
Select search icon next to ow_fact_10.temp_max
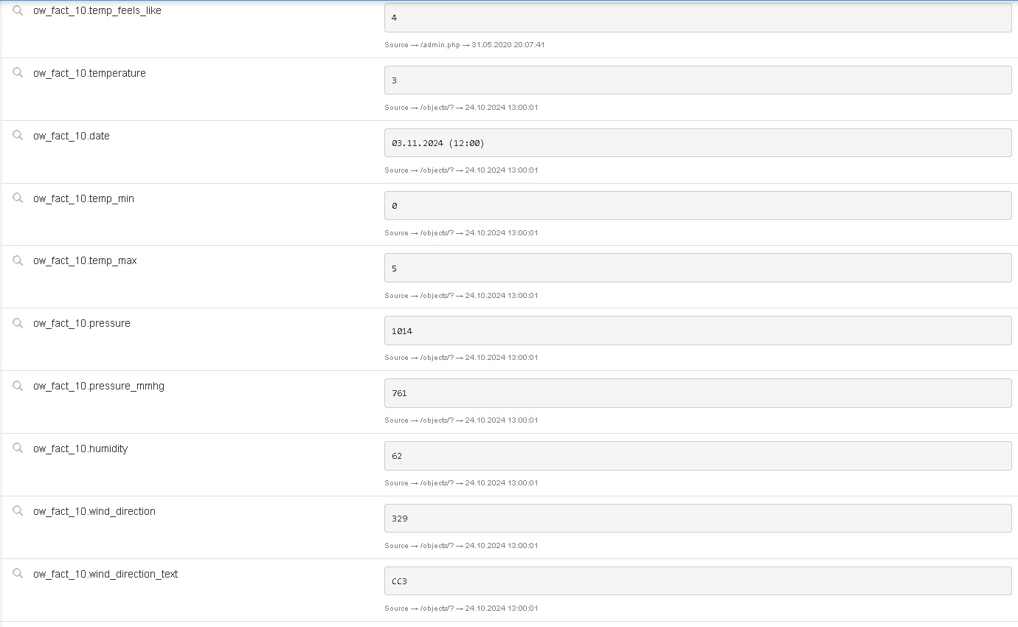(18, 260)
